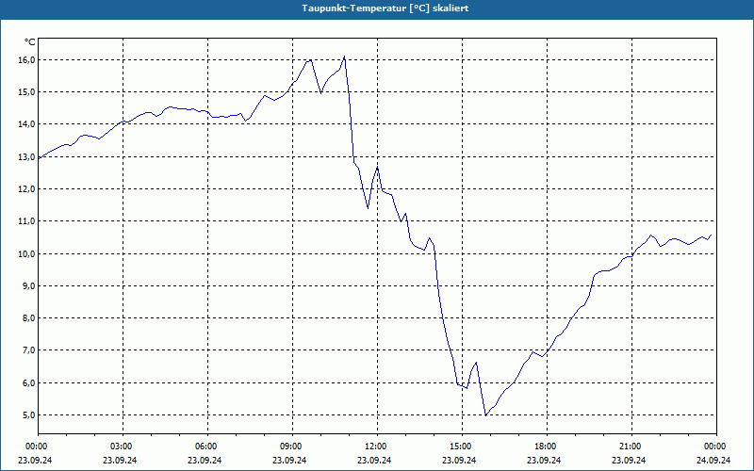The width and height of the screenshot is (754, 471).
Task: Click the '00:00' label above '24.09.24'
Action: pyautogui.click(x=716, y=447)
